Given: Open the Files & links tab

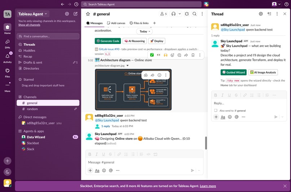Looking at the screenshot, I should click(139, 23).
